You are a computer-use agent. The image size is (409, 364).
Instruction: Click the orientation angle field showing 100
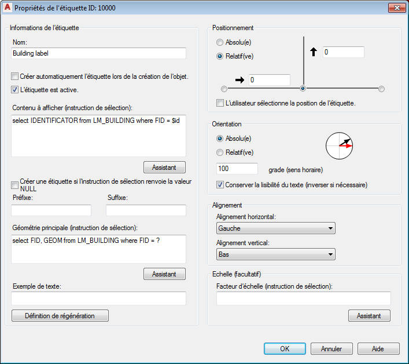(x=237, y=169)
